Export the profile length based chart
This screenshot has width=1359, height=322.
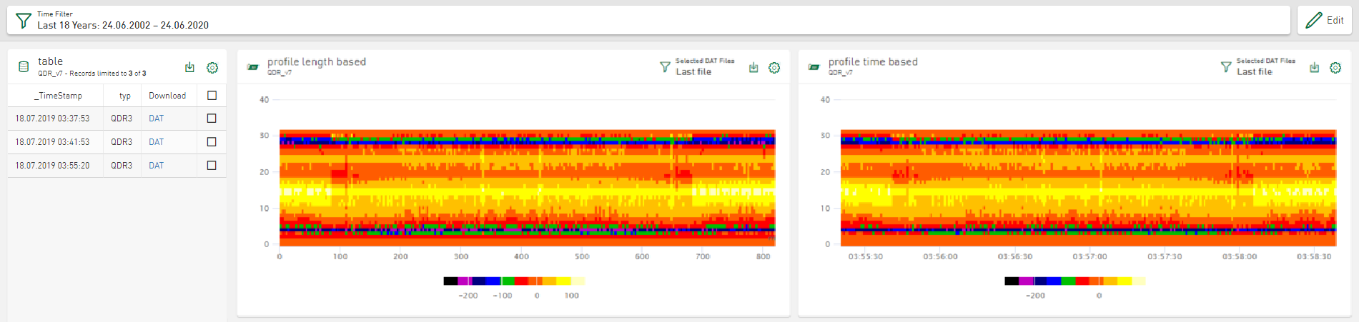(753, 68)
